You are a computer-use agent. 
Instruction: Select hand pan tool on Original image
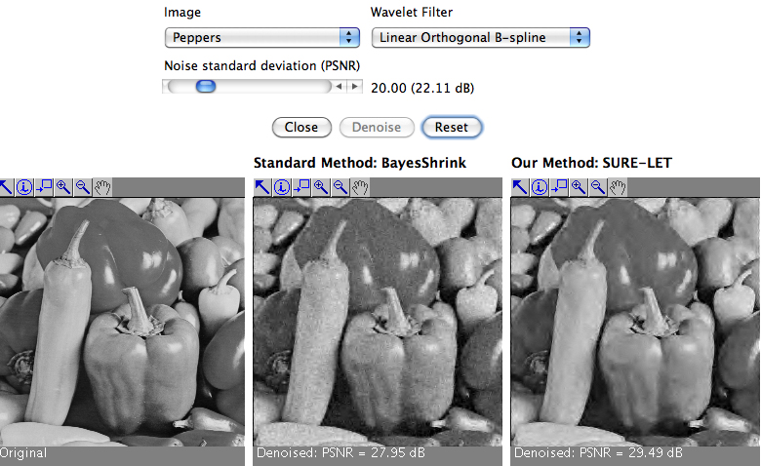102,187
